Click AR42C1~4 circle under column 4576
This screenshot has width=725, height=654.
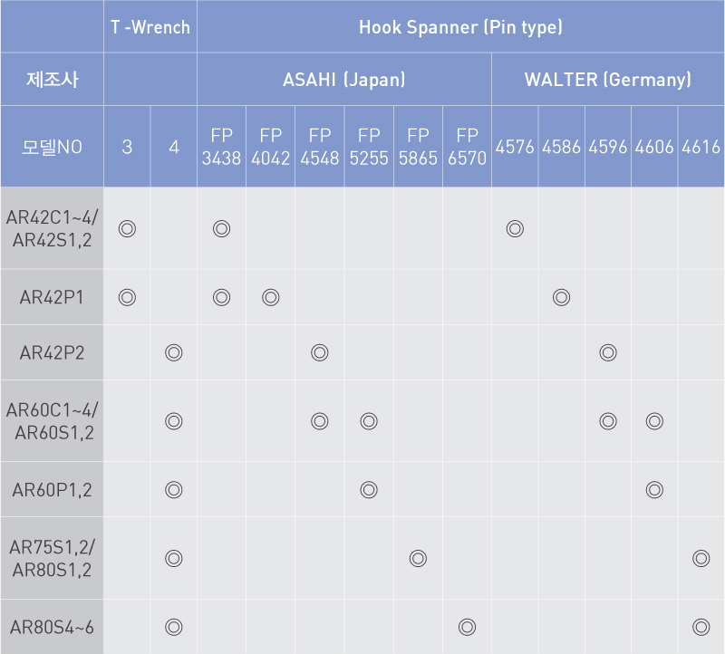tap(515, 229)
